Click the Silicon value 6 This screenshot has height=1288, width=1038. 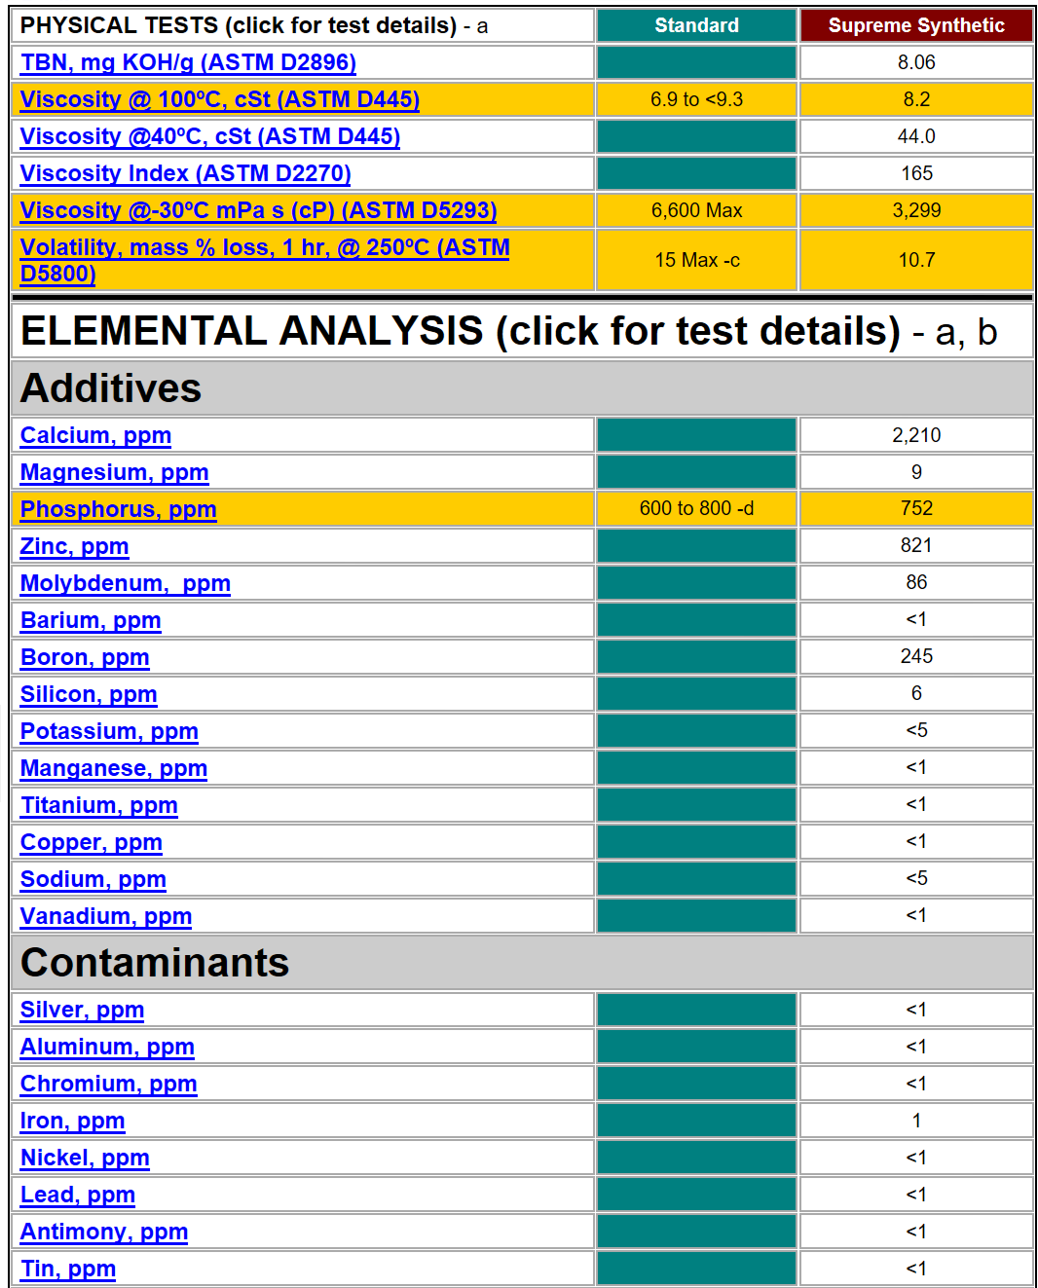click(x=916, y=694)
